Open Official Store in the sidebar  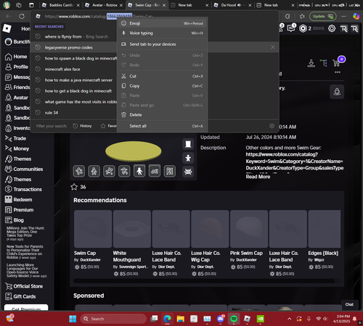(x=24, y=286)
